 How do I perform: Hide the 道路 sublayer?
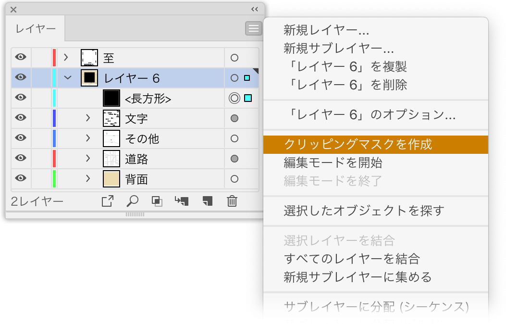pyautogui.click(x=21, y=158)
